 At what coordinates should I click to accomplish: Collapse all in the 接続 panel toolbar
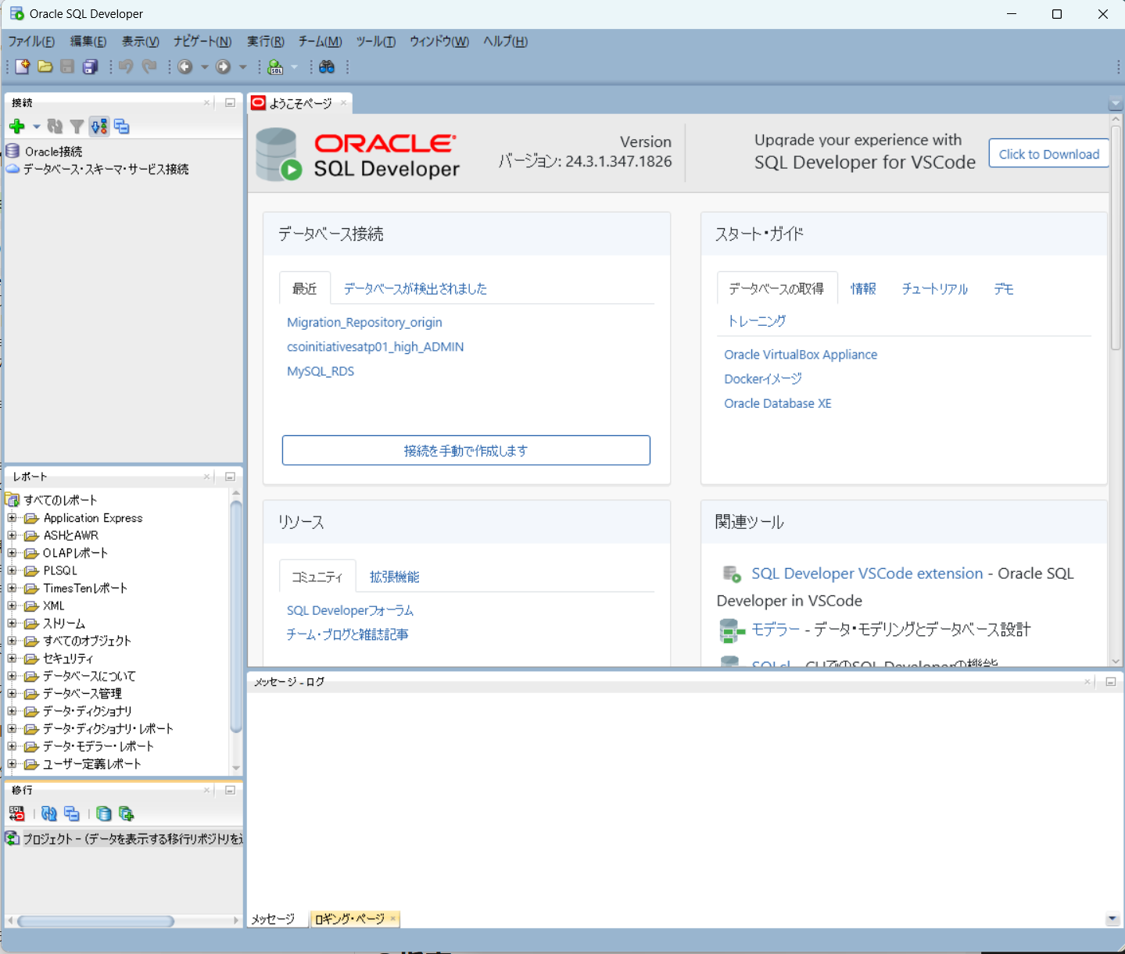pos(122,127)
